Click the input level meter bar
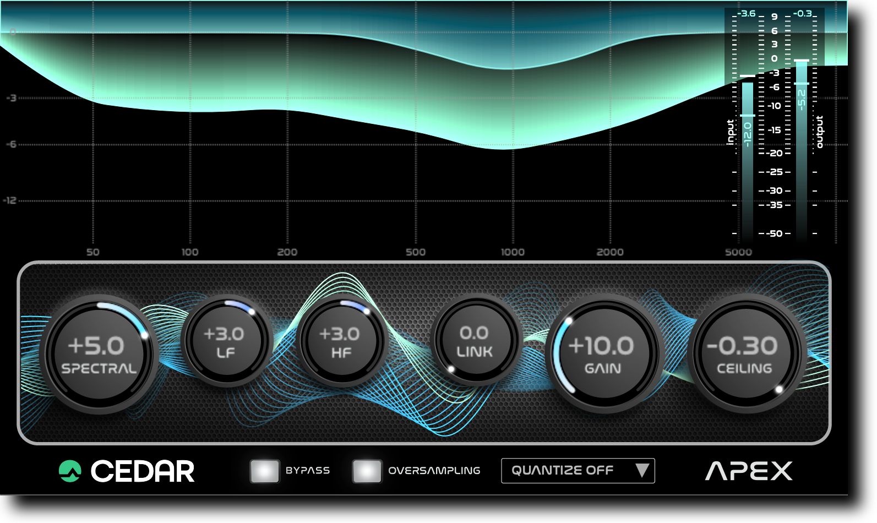The height and width of the screenshot is (523, 877). [x=747, y=160]
